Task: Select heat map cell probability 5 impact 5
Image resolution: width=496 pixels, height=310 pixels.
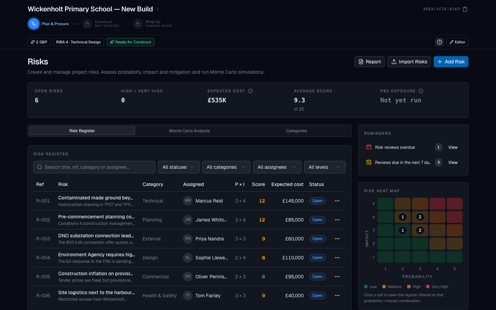Action: [455, 204]
